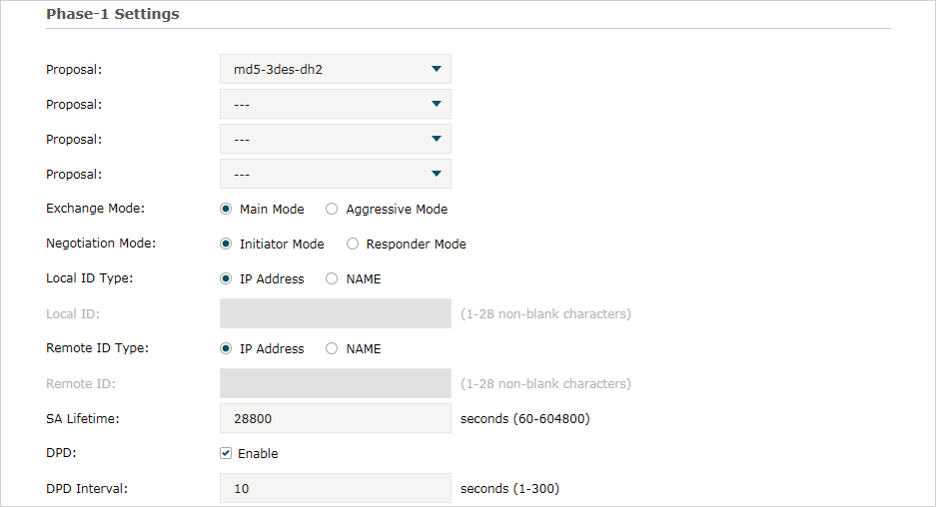936x507 pixels.
Task: Toggle the DPD Enable checkbox
Action: tap(226, 453)
